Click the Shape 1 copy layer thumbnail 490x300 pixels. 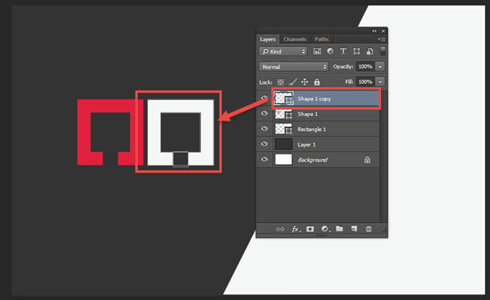tap(283, 98)
